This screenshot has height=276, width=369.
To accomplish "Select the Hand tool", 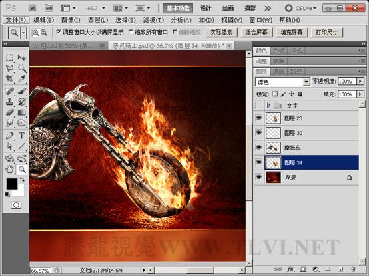I will tap(9, 169).
